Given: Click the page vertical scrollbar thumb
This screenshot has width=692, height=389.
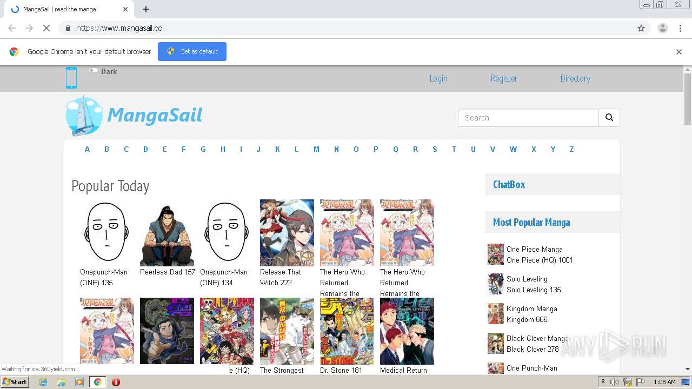Looking at the screenshot, I should pos(688,99).
